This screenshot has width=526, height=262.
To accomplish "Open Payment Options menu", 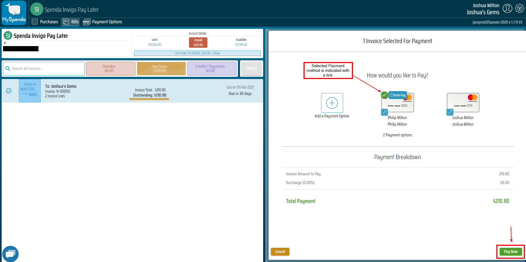I will pos(102,22).
